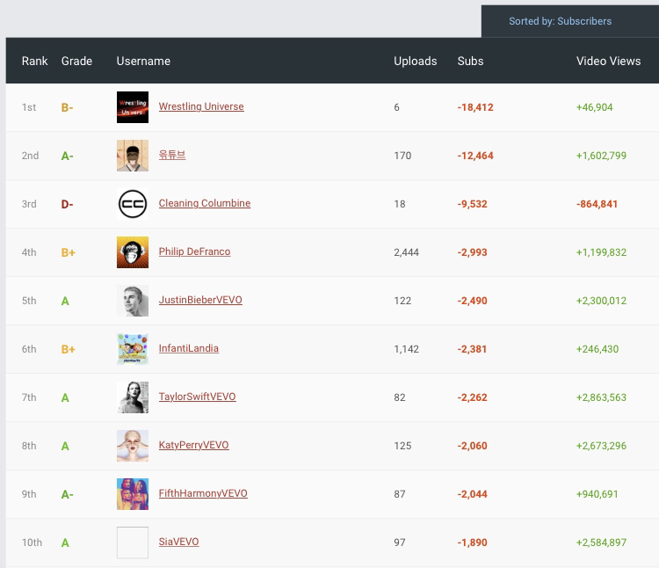
Task: Go to the InfantiLandia channel link
Action: point(189,348)
